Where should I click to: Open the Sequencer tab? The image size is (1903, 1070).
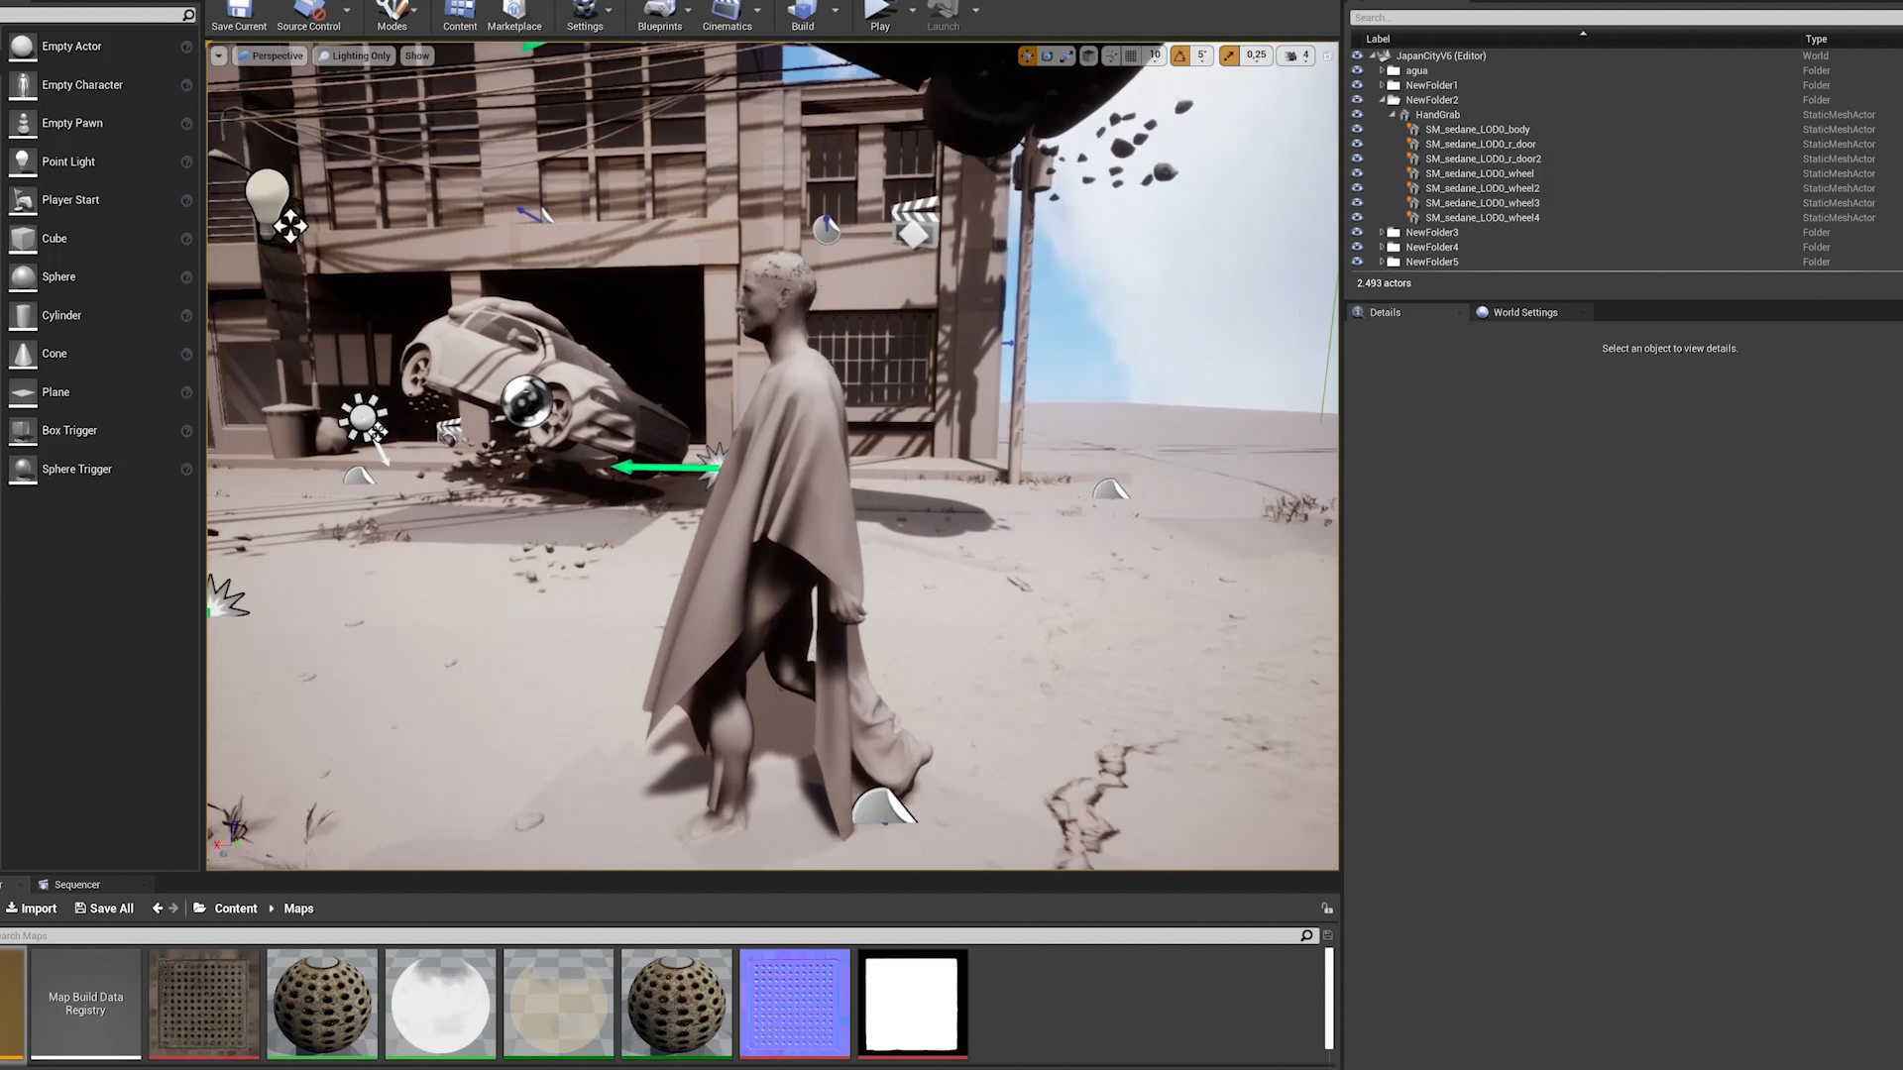click(76, 885)
